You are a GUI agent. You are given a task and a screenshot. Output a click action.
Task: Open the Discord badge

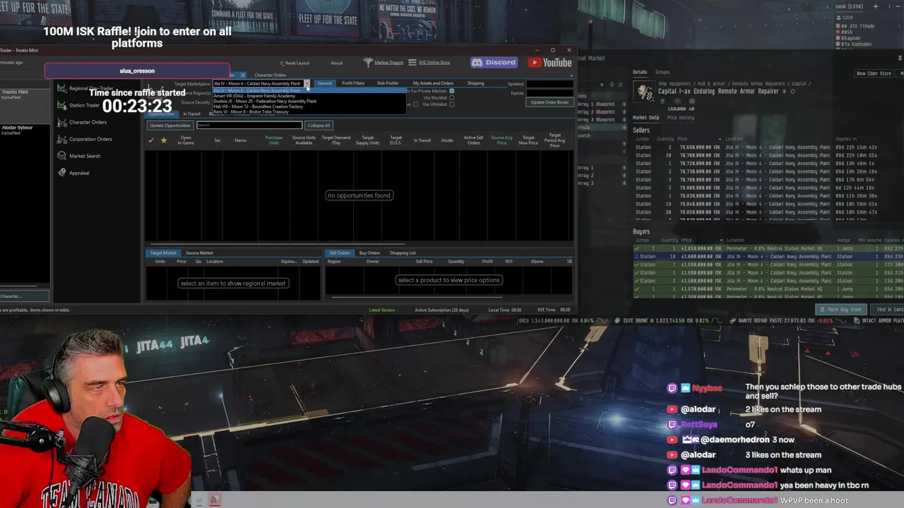click(494, 62)
